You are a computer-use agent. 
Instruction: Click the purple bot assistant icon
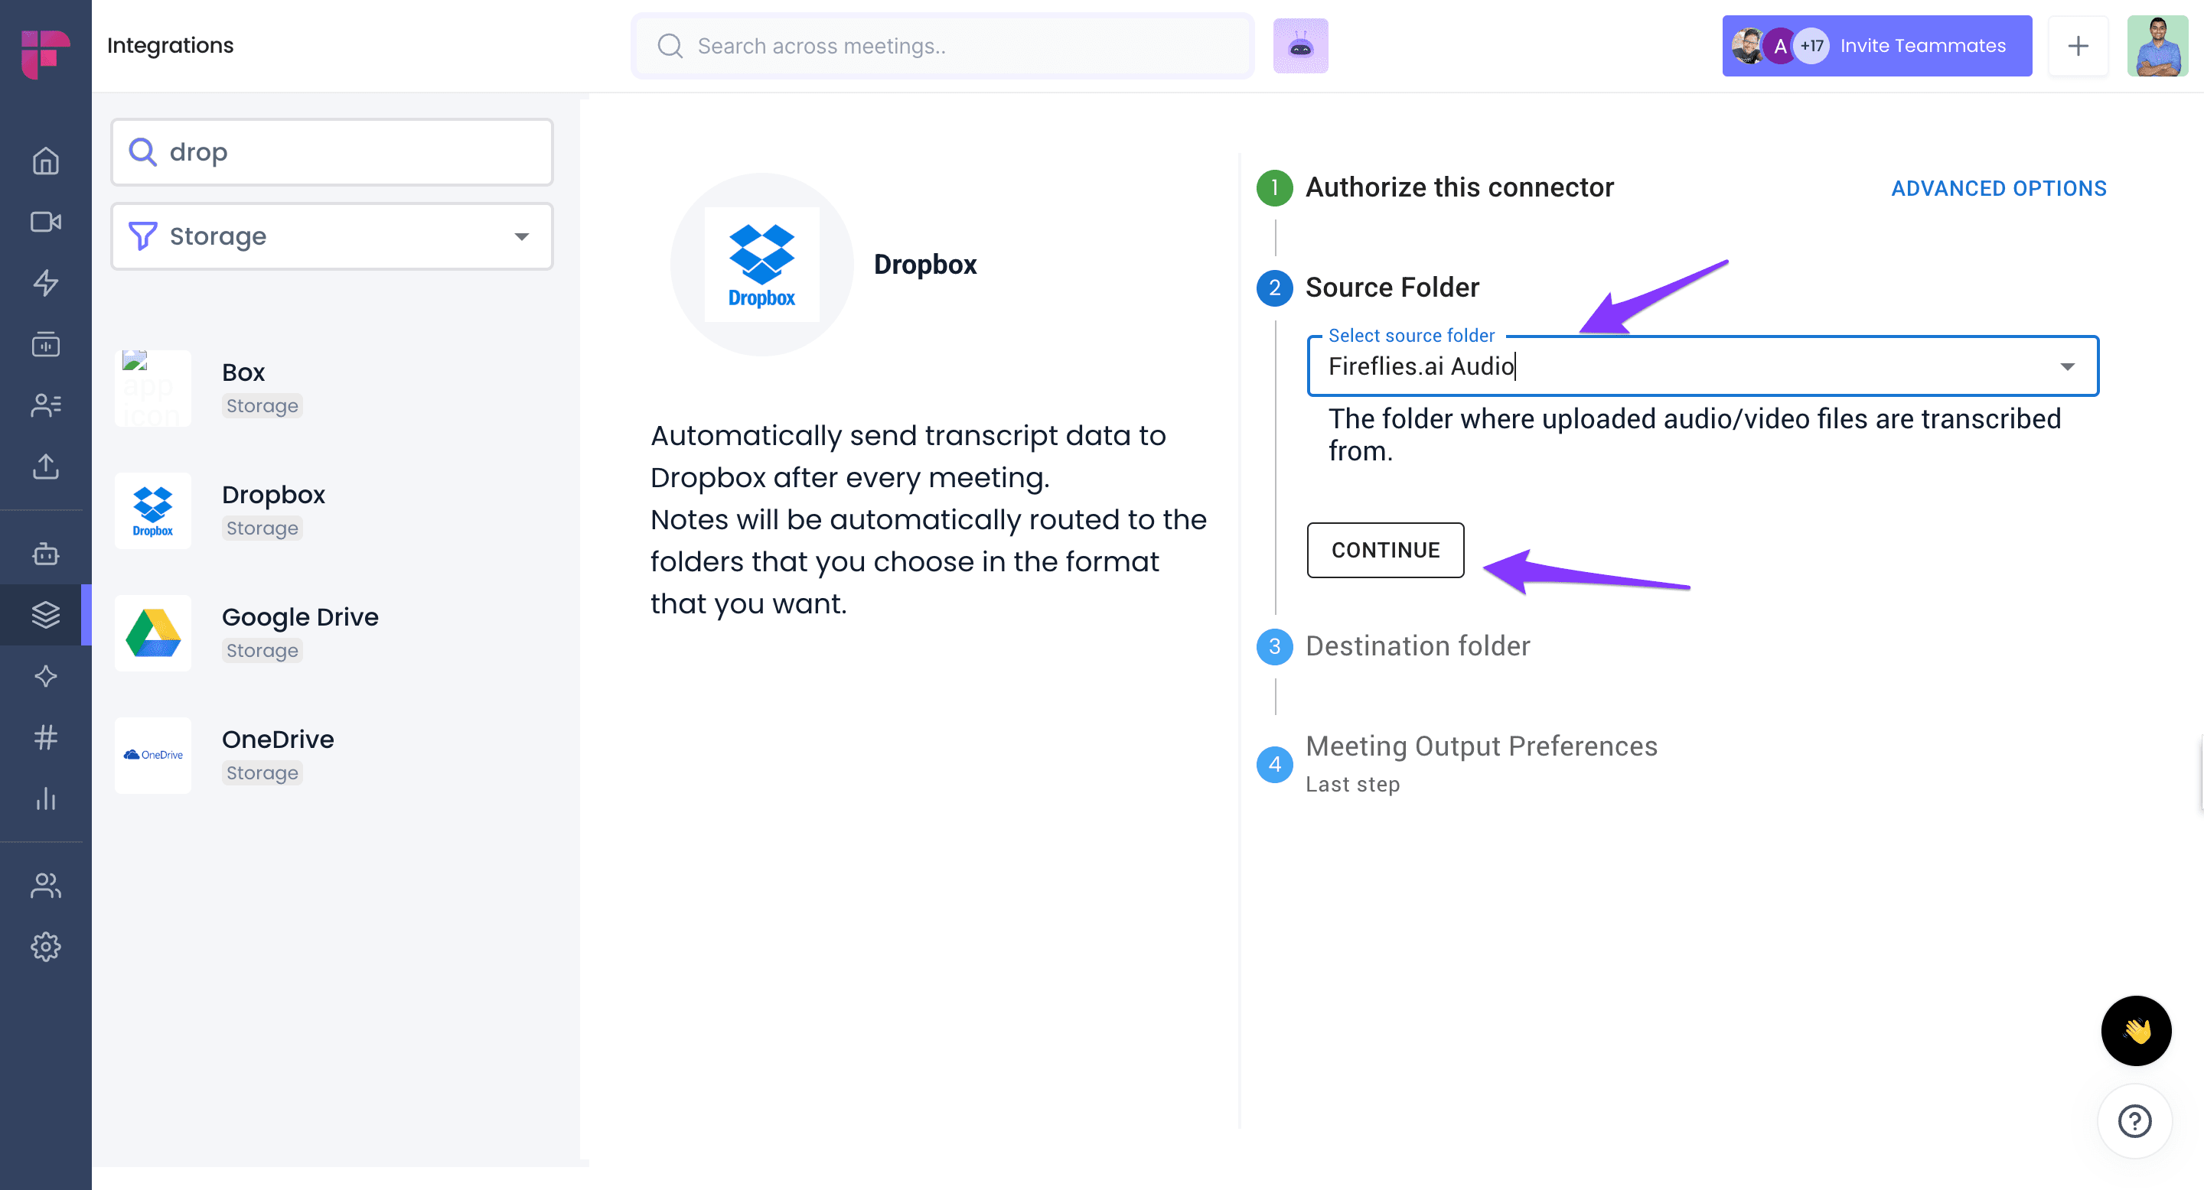pyautogui.click(x=1299, y=45)
